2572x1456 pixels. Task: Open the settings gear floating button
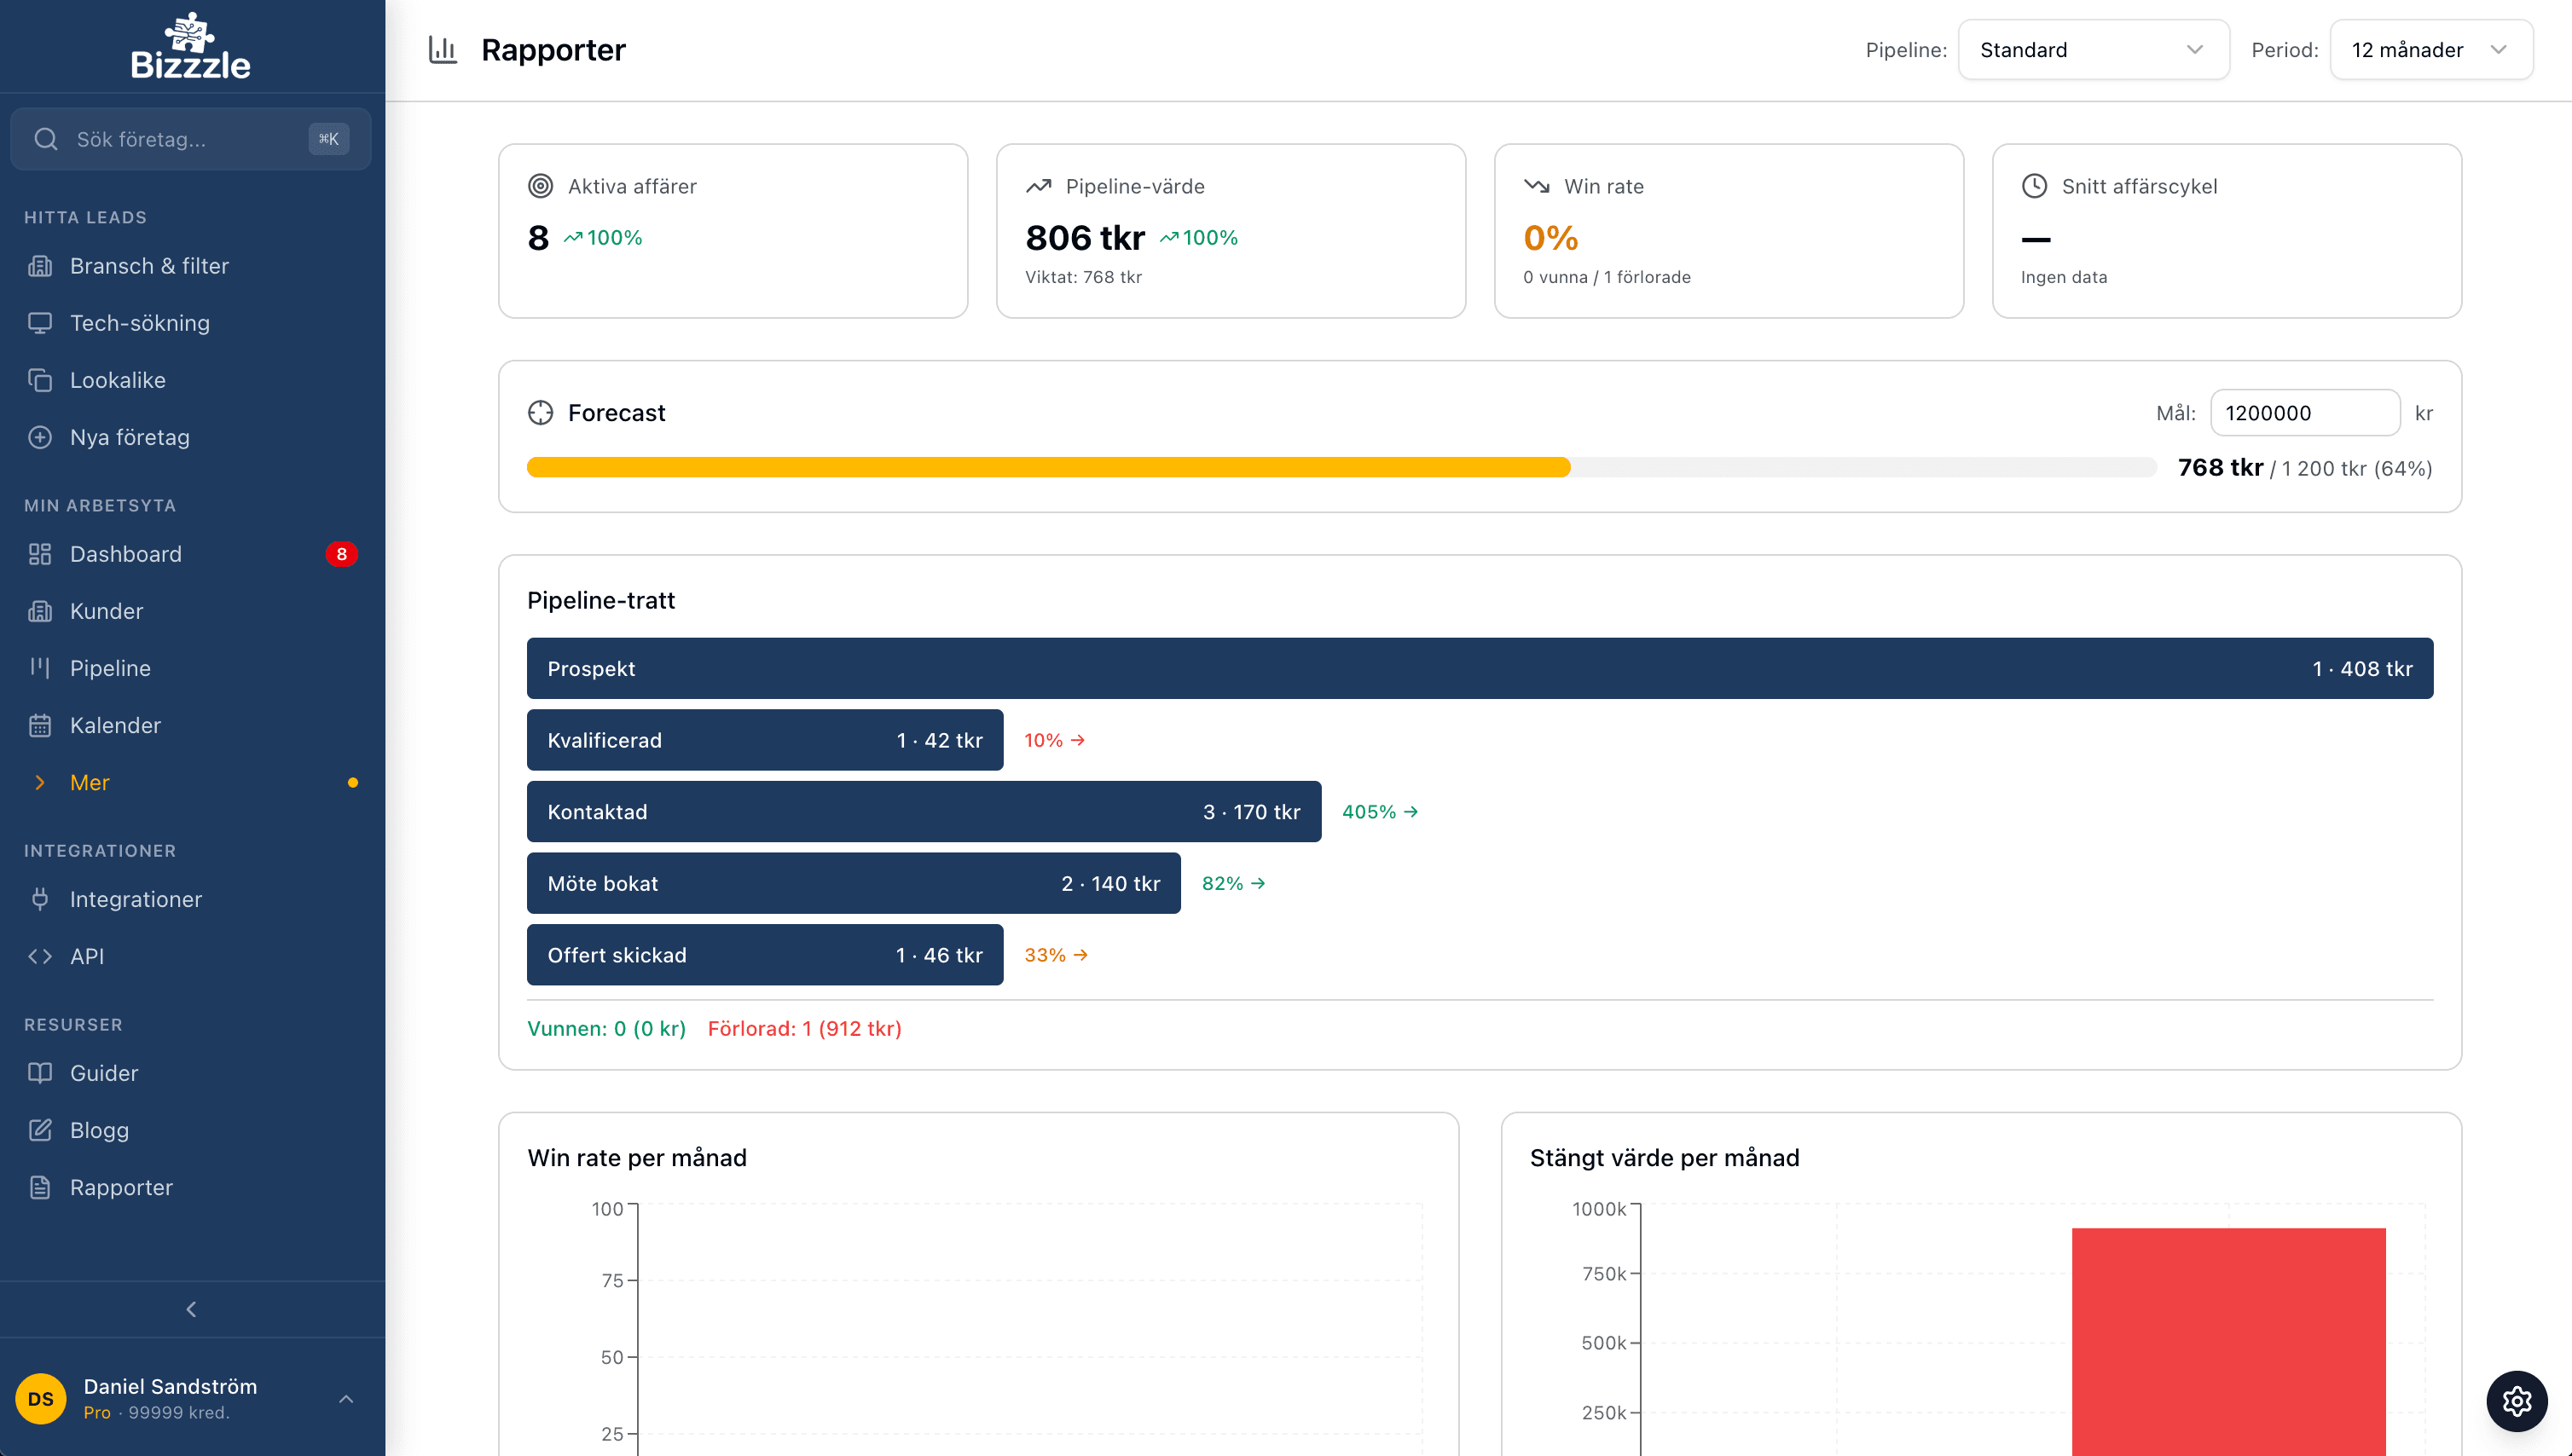tap(2516, 1400)
